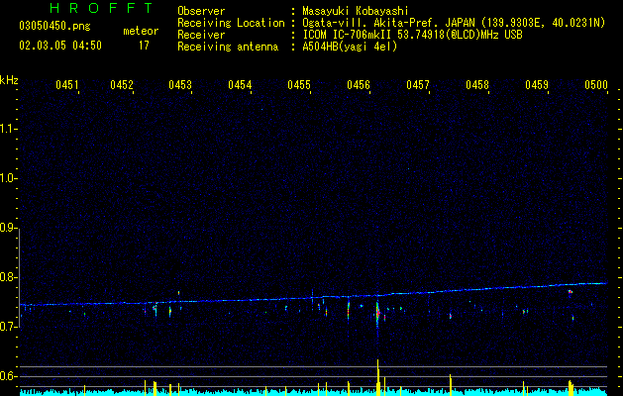Click the 0456 time marker
This screenshot has height=396, width=623.
(x=359, y=84)
